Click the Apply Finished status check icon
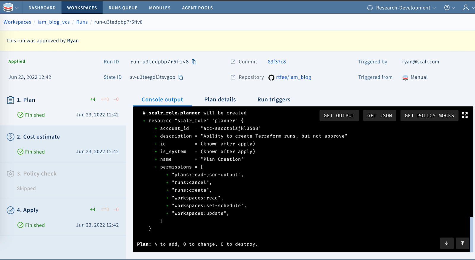Screen dimensions: 475x260 20,225
